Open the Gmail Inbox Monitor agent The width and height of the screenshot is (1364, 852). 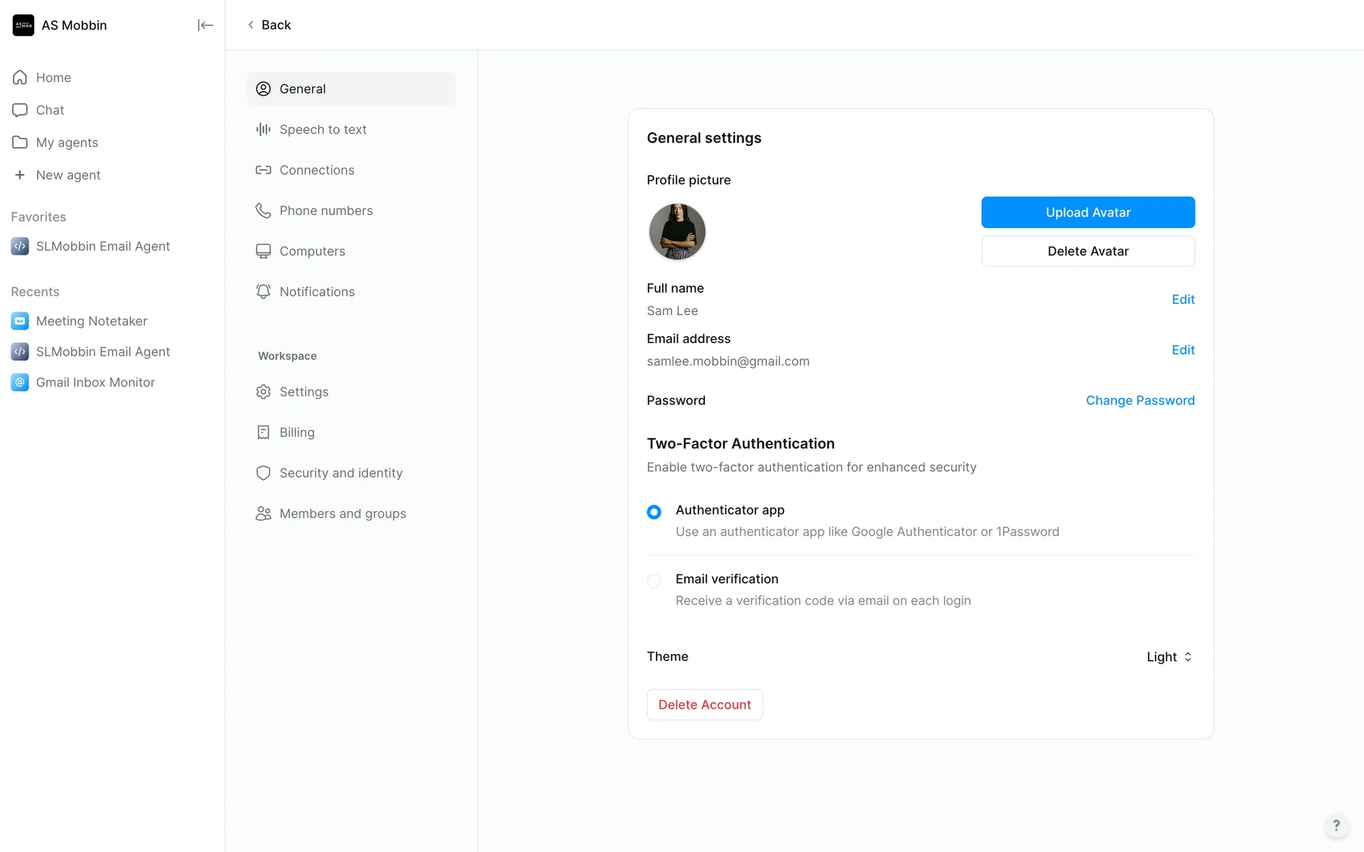point(95,382)
